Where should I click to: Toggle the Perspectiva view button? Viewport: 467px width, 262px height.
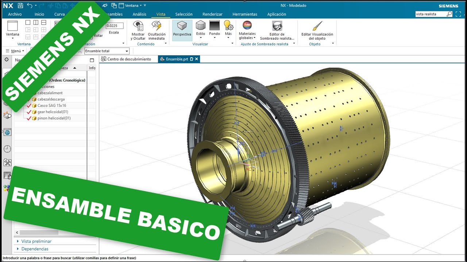pyautogui.click(x=182, y=30)
